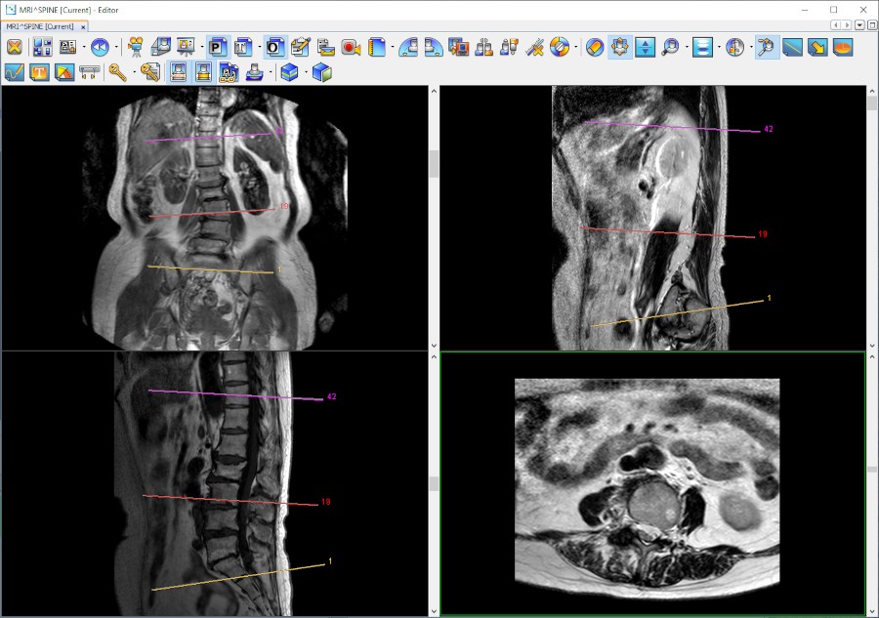Screen dimensions: 879x618
Task: Expand the dropdown beside the cine rewind button
Action: click(115, 46)
